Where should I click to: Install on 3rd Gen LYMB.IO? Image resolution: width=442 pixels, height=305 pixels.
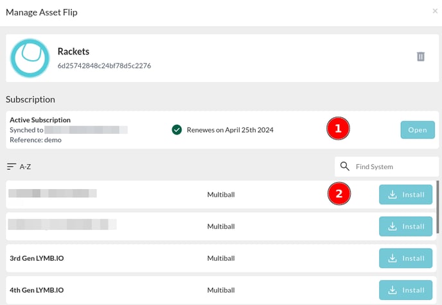[x=405, y=258]
